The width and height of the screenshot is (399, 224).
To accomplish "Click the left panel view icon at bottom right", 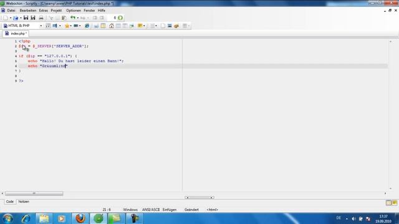I will click(388, 203).
